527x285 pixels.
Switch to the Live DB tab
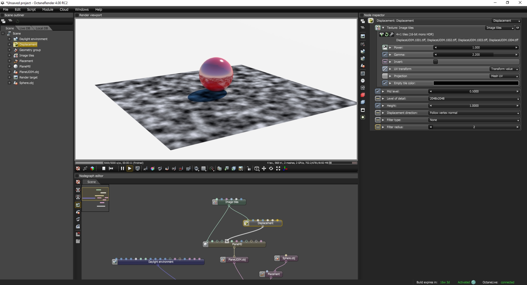pyautogui.click(x=25, y=28)
